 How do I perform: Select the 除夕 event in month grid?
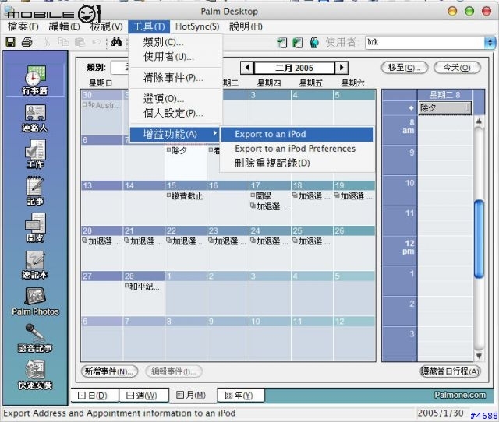pos(177,150)
